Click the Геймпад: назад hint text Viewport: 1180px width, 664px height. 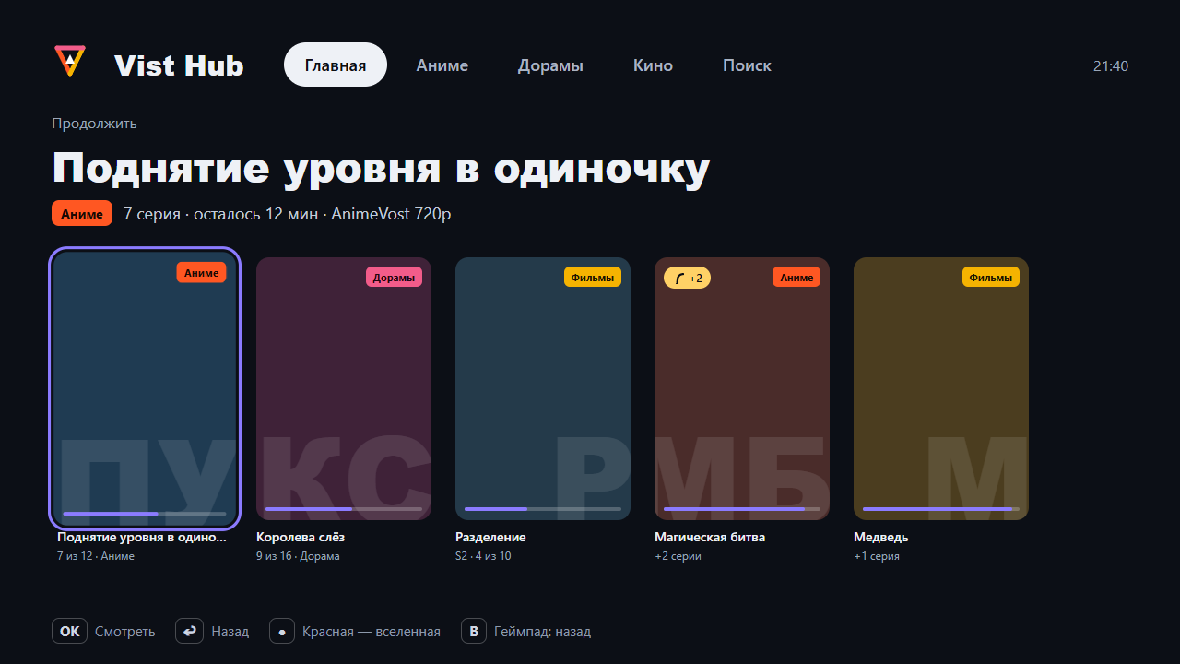tap(542, 632)
